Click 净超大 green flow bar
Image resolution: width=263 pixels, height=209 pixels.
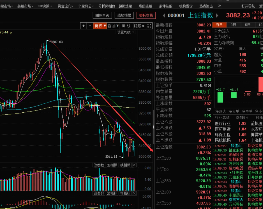[x=220, y=97]
